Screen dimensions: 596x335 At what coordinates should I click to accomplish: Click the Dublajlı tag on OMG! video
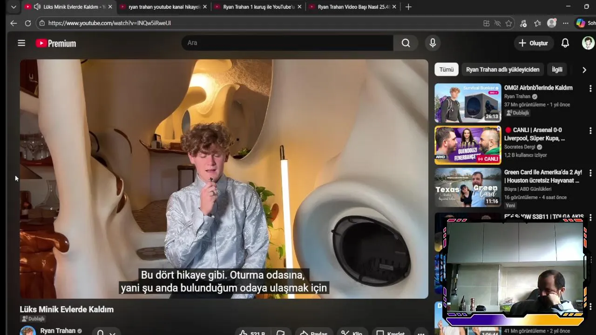tap(518, 113)
